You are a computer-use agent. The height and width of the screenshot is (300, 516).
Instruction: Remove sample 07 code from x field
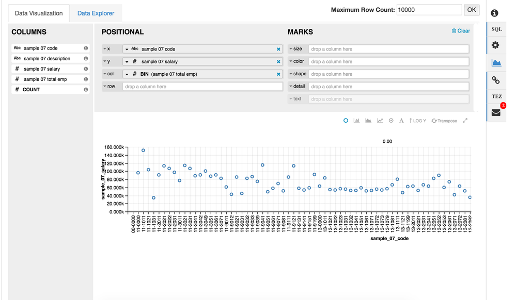click(279, 49)
